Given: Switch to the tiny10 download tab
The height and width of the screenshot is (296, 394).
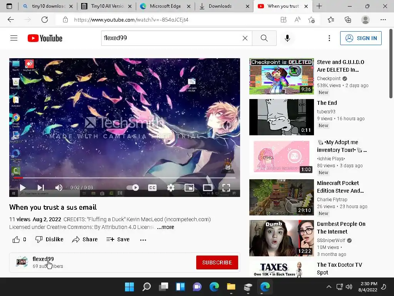Looking at the screenshot, I should [x=48, y=6].
